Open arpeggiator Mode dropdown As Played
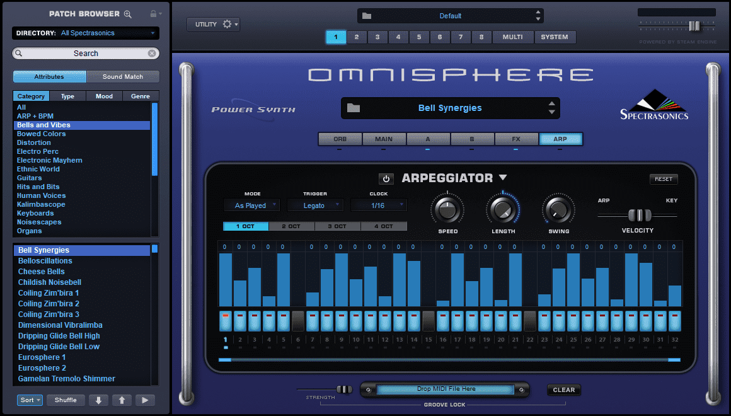The image size is (731, 416). [x=251, y=205]
